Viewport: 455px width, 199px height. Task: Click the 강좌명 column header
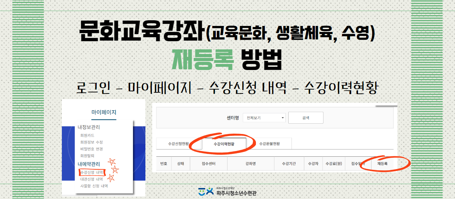(x=250, y=164)
